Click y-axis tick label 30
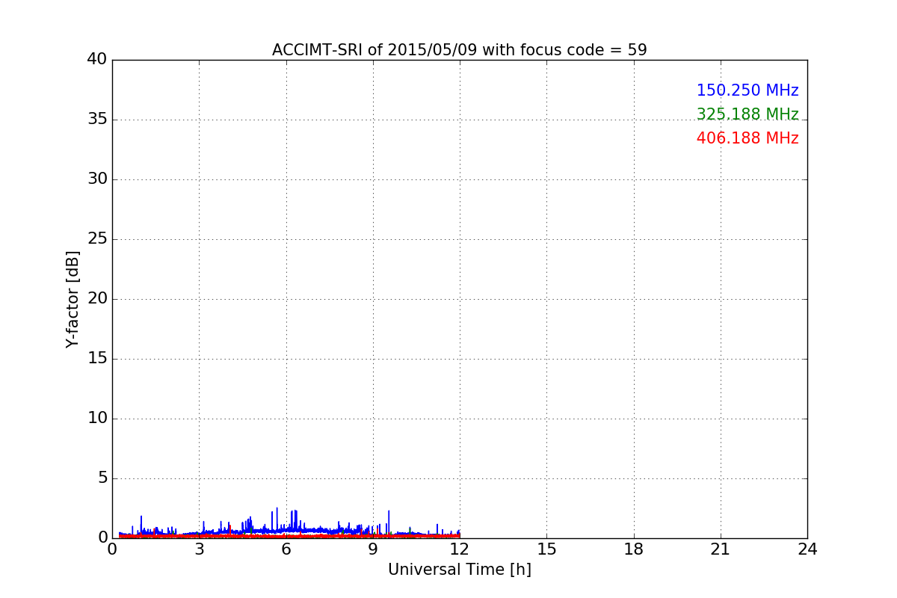Screen dimensions: 897x598 (97, 179)
